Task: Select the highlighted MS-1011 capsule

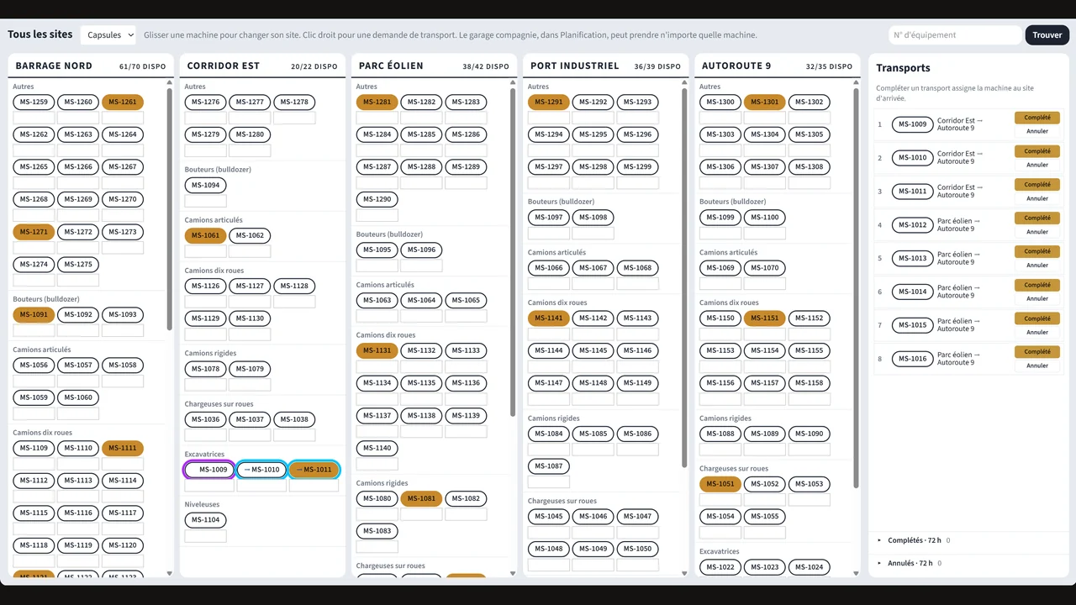Action: [x=314, y=470]
